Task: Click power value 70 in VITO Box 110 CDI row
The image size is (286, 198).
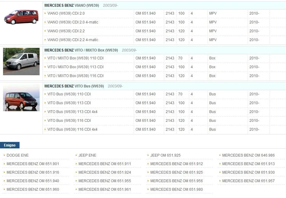Action: [180, 58]
